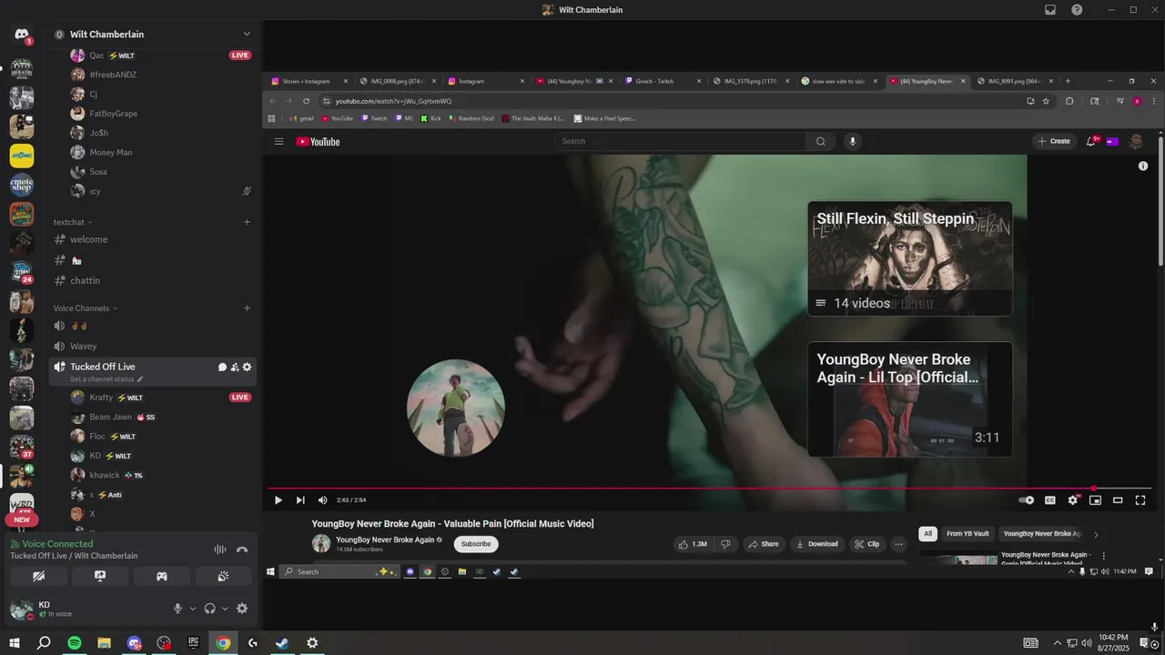Enable YouTube miniplayer
The width and height of the screenshot is (1165, 655).
(x=1095, y=500)
